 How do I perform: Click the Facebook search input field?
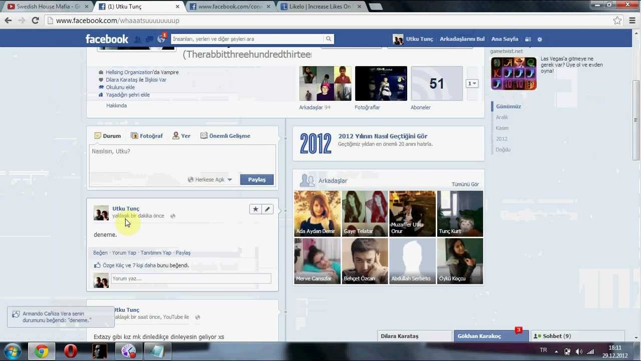(247, 39)
